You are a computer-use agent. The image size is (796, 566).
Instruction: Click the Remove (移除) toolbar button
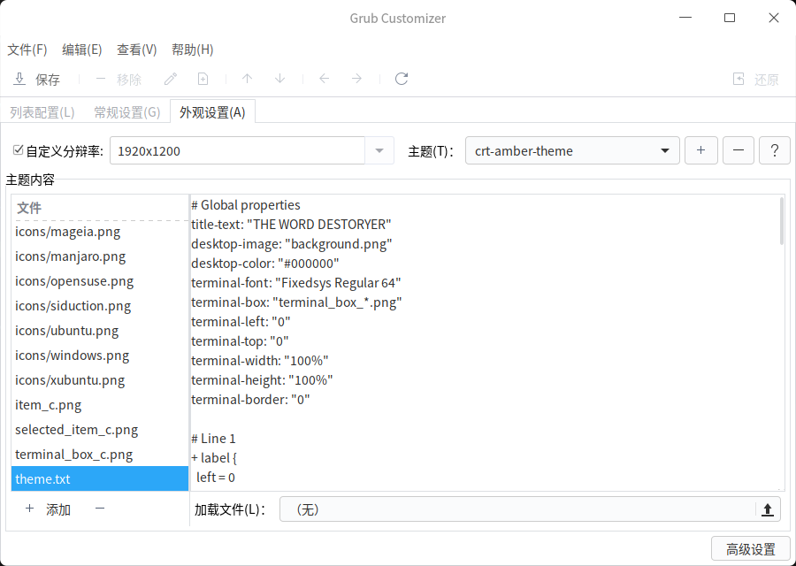click(119, 80)
